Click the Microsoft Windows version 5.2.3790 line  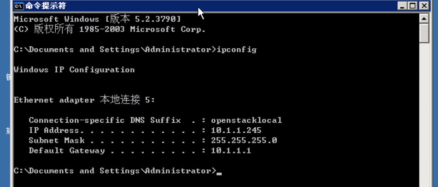(97, 19)
